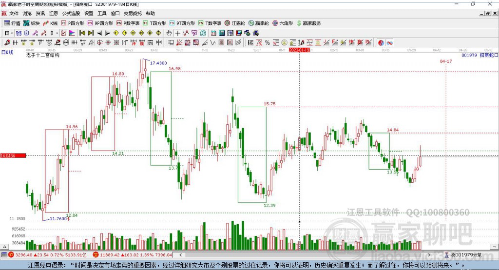Screen dimensions: 499x270
Task: Jump to last bar with green skip-forward icon
Action: click(x=91, y=33)
